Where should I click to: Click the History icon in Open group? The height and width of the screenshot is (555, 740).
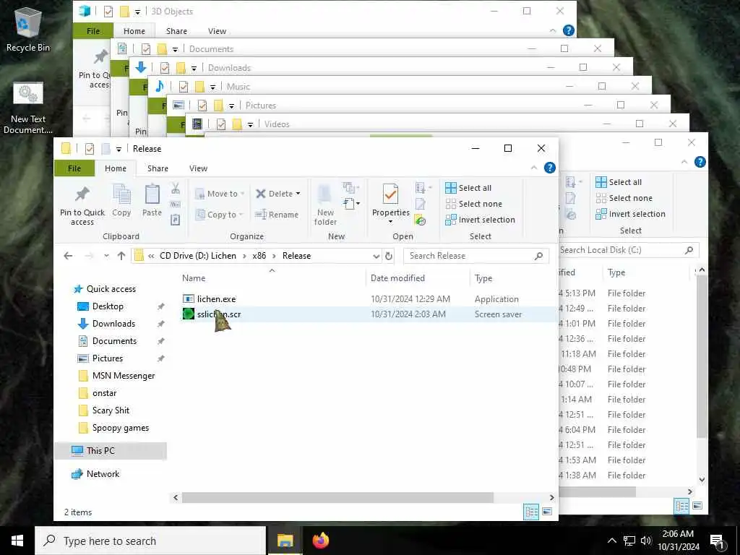(x=420, y=220)
